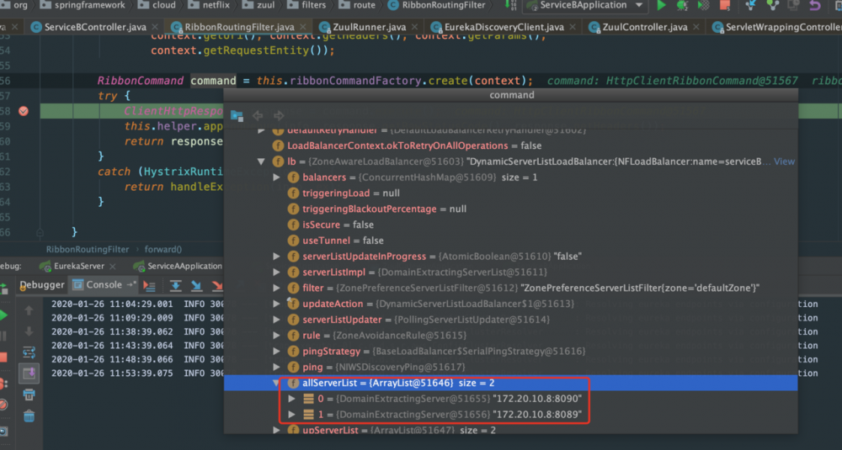The height and width of the screenshot is (450, 842).
Task: Expand server entry 0 with 172.20.10.8:8090
Action: (291, 399)
